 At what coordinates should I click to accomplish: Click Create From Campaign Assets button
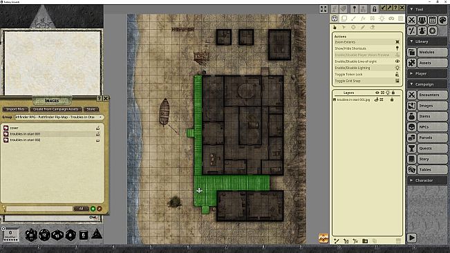point(56,109)
